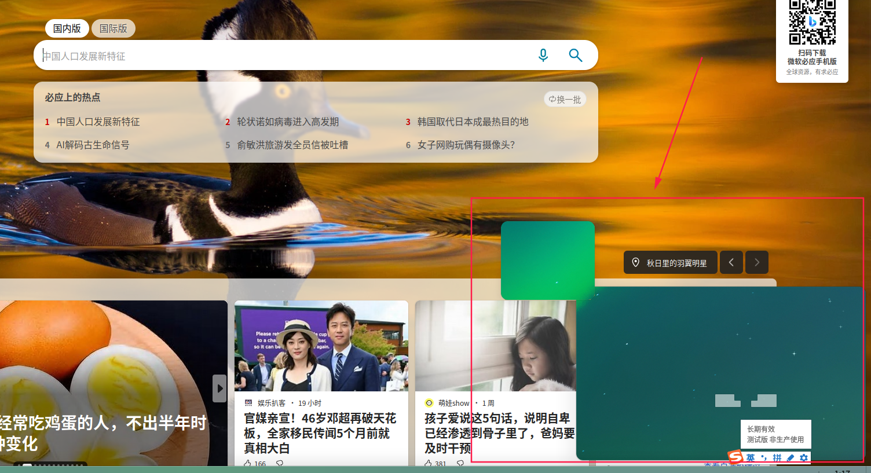Toggle the IME 英 language mode
The height and width of the screenshot is (473, 871).
click(751, 458)
